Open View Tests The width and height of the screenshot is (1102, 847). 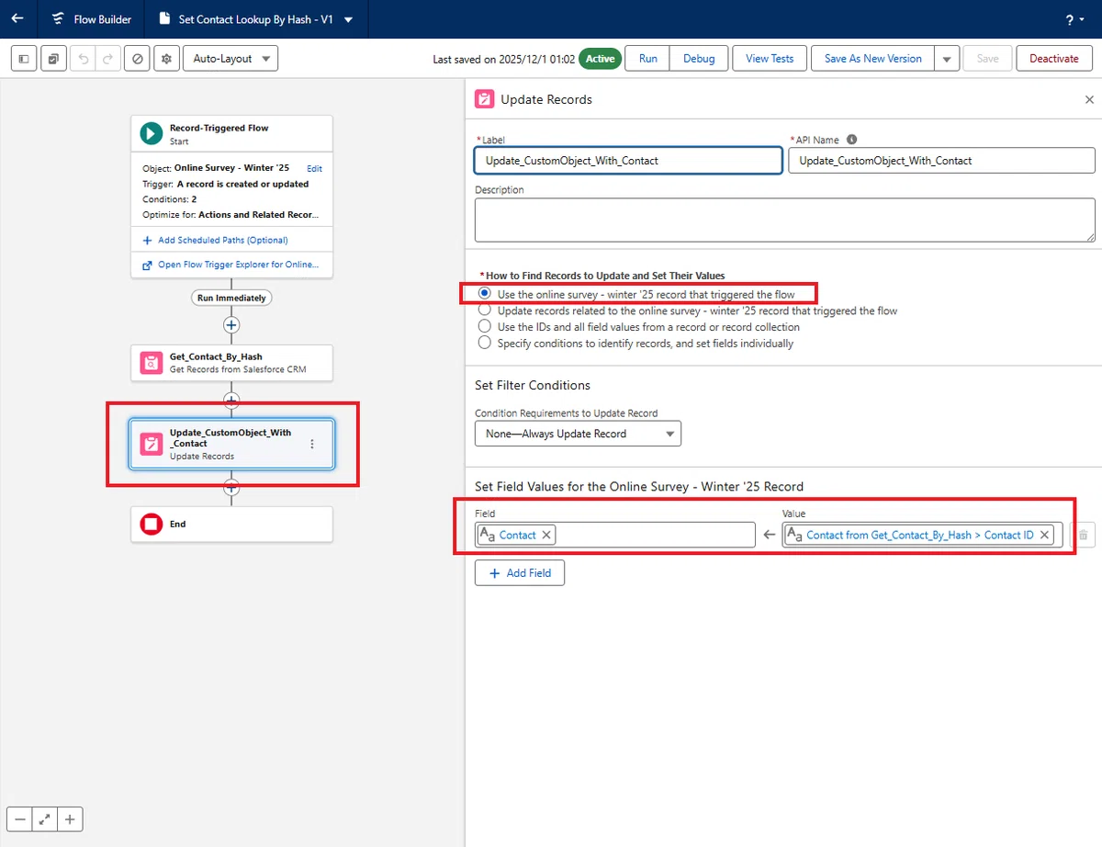(770, 59)
